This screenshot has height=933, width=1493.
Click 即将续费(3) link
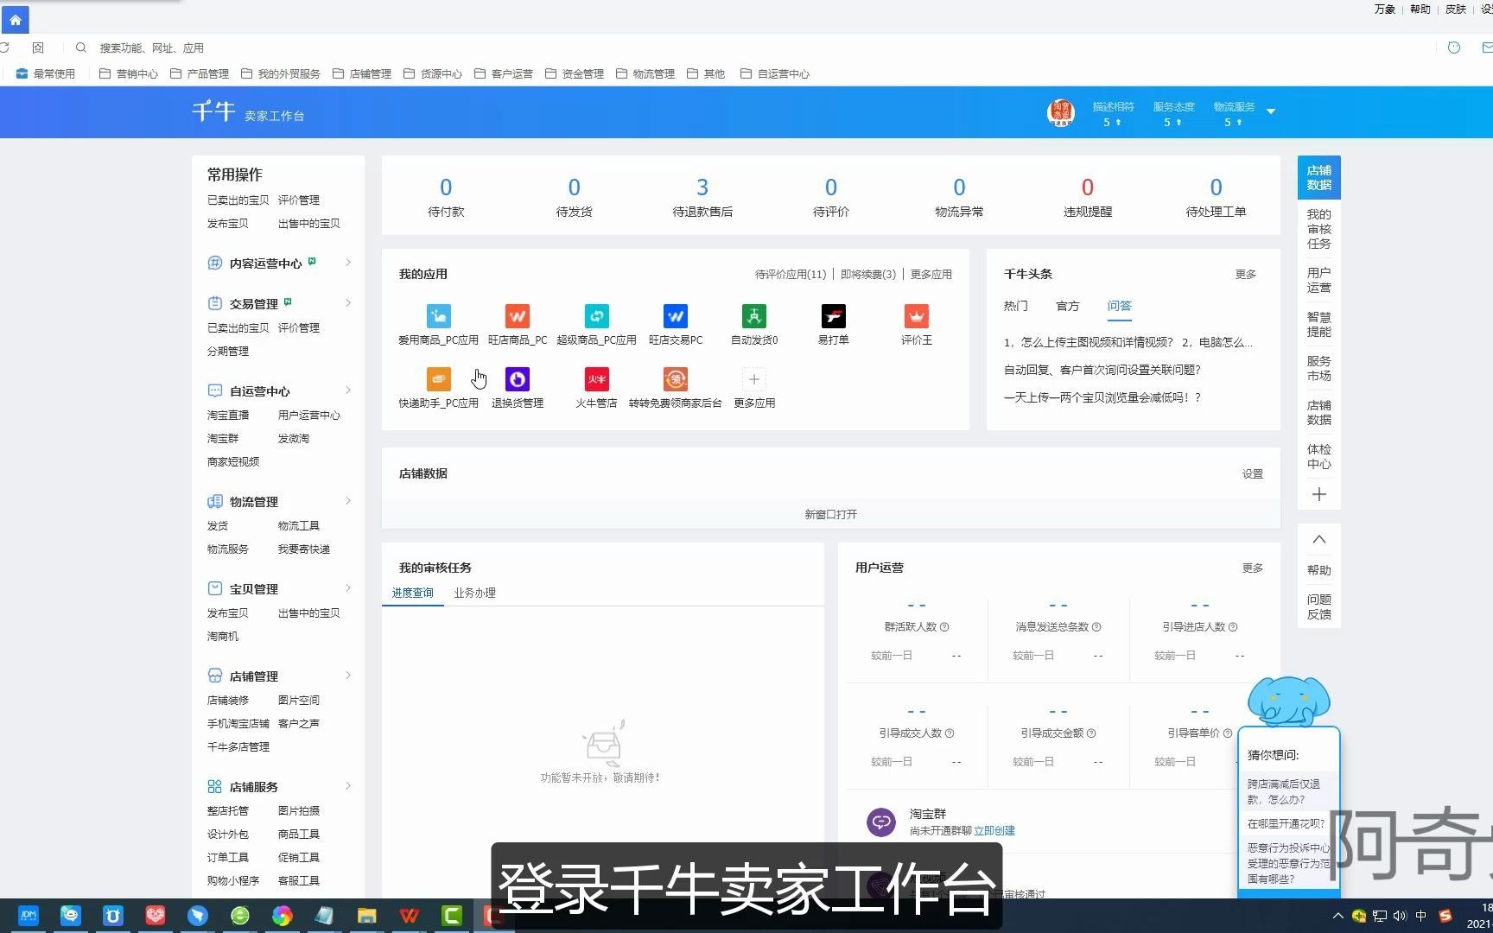pyautogui.click(x=868, y=275)
